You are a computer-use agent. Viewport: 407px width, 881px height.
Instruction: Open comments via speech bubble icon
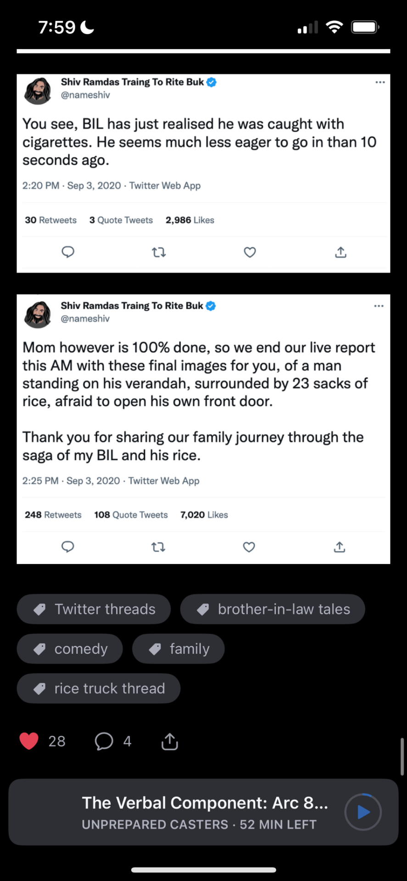(104, 741)
